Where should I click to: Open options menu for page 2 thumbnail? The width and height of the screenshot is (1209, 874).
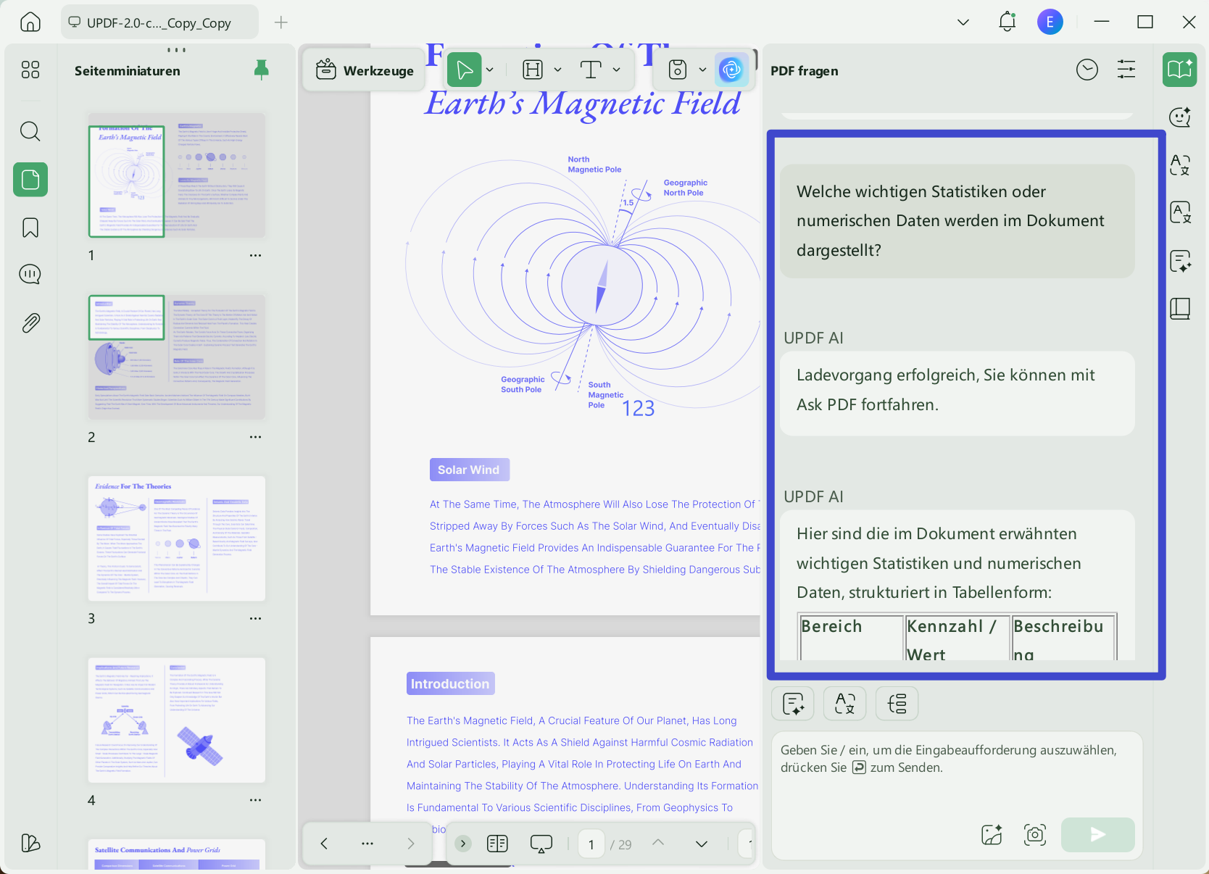pos(255,437)
